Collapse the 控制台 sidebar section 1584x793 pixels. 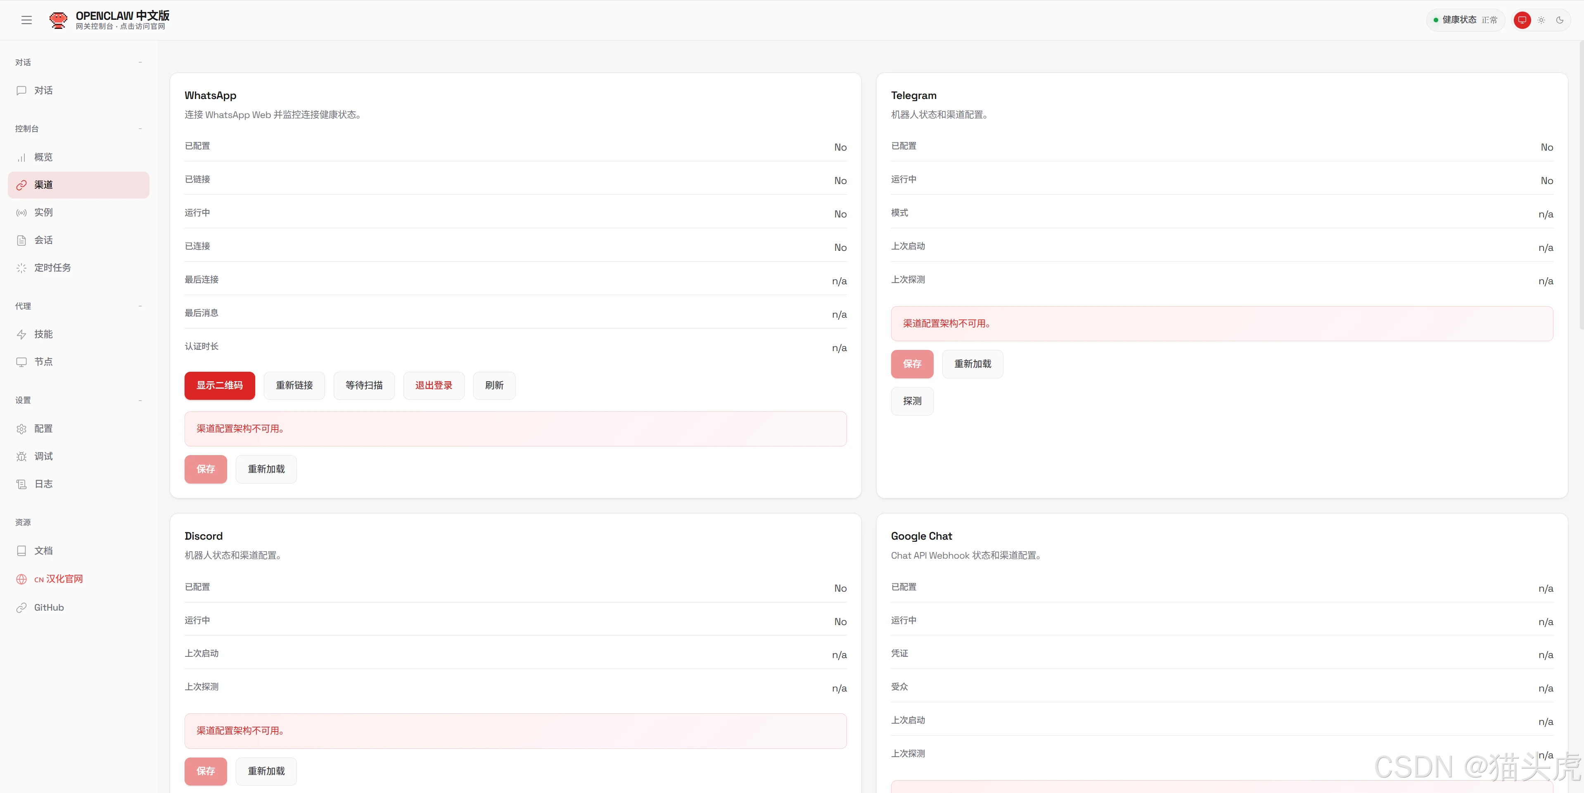pyautogui.click(x=140, y=128)
